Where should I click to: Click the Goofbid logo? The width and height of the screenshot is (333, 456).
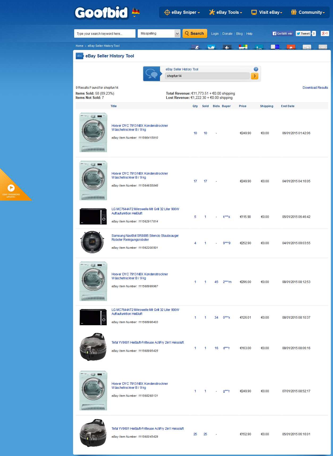point(102,13)
